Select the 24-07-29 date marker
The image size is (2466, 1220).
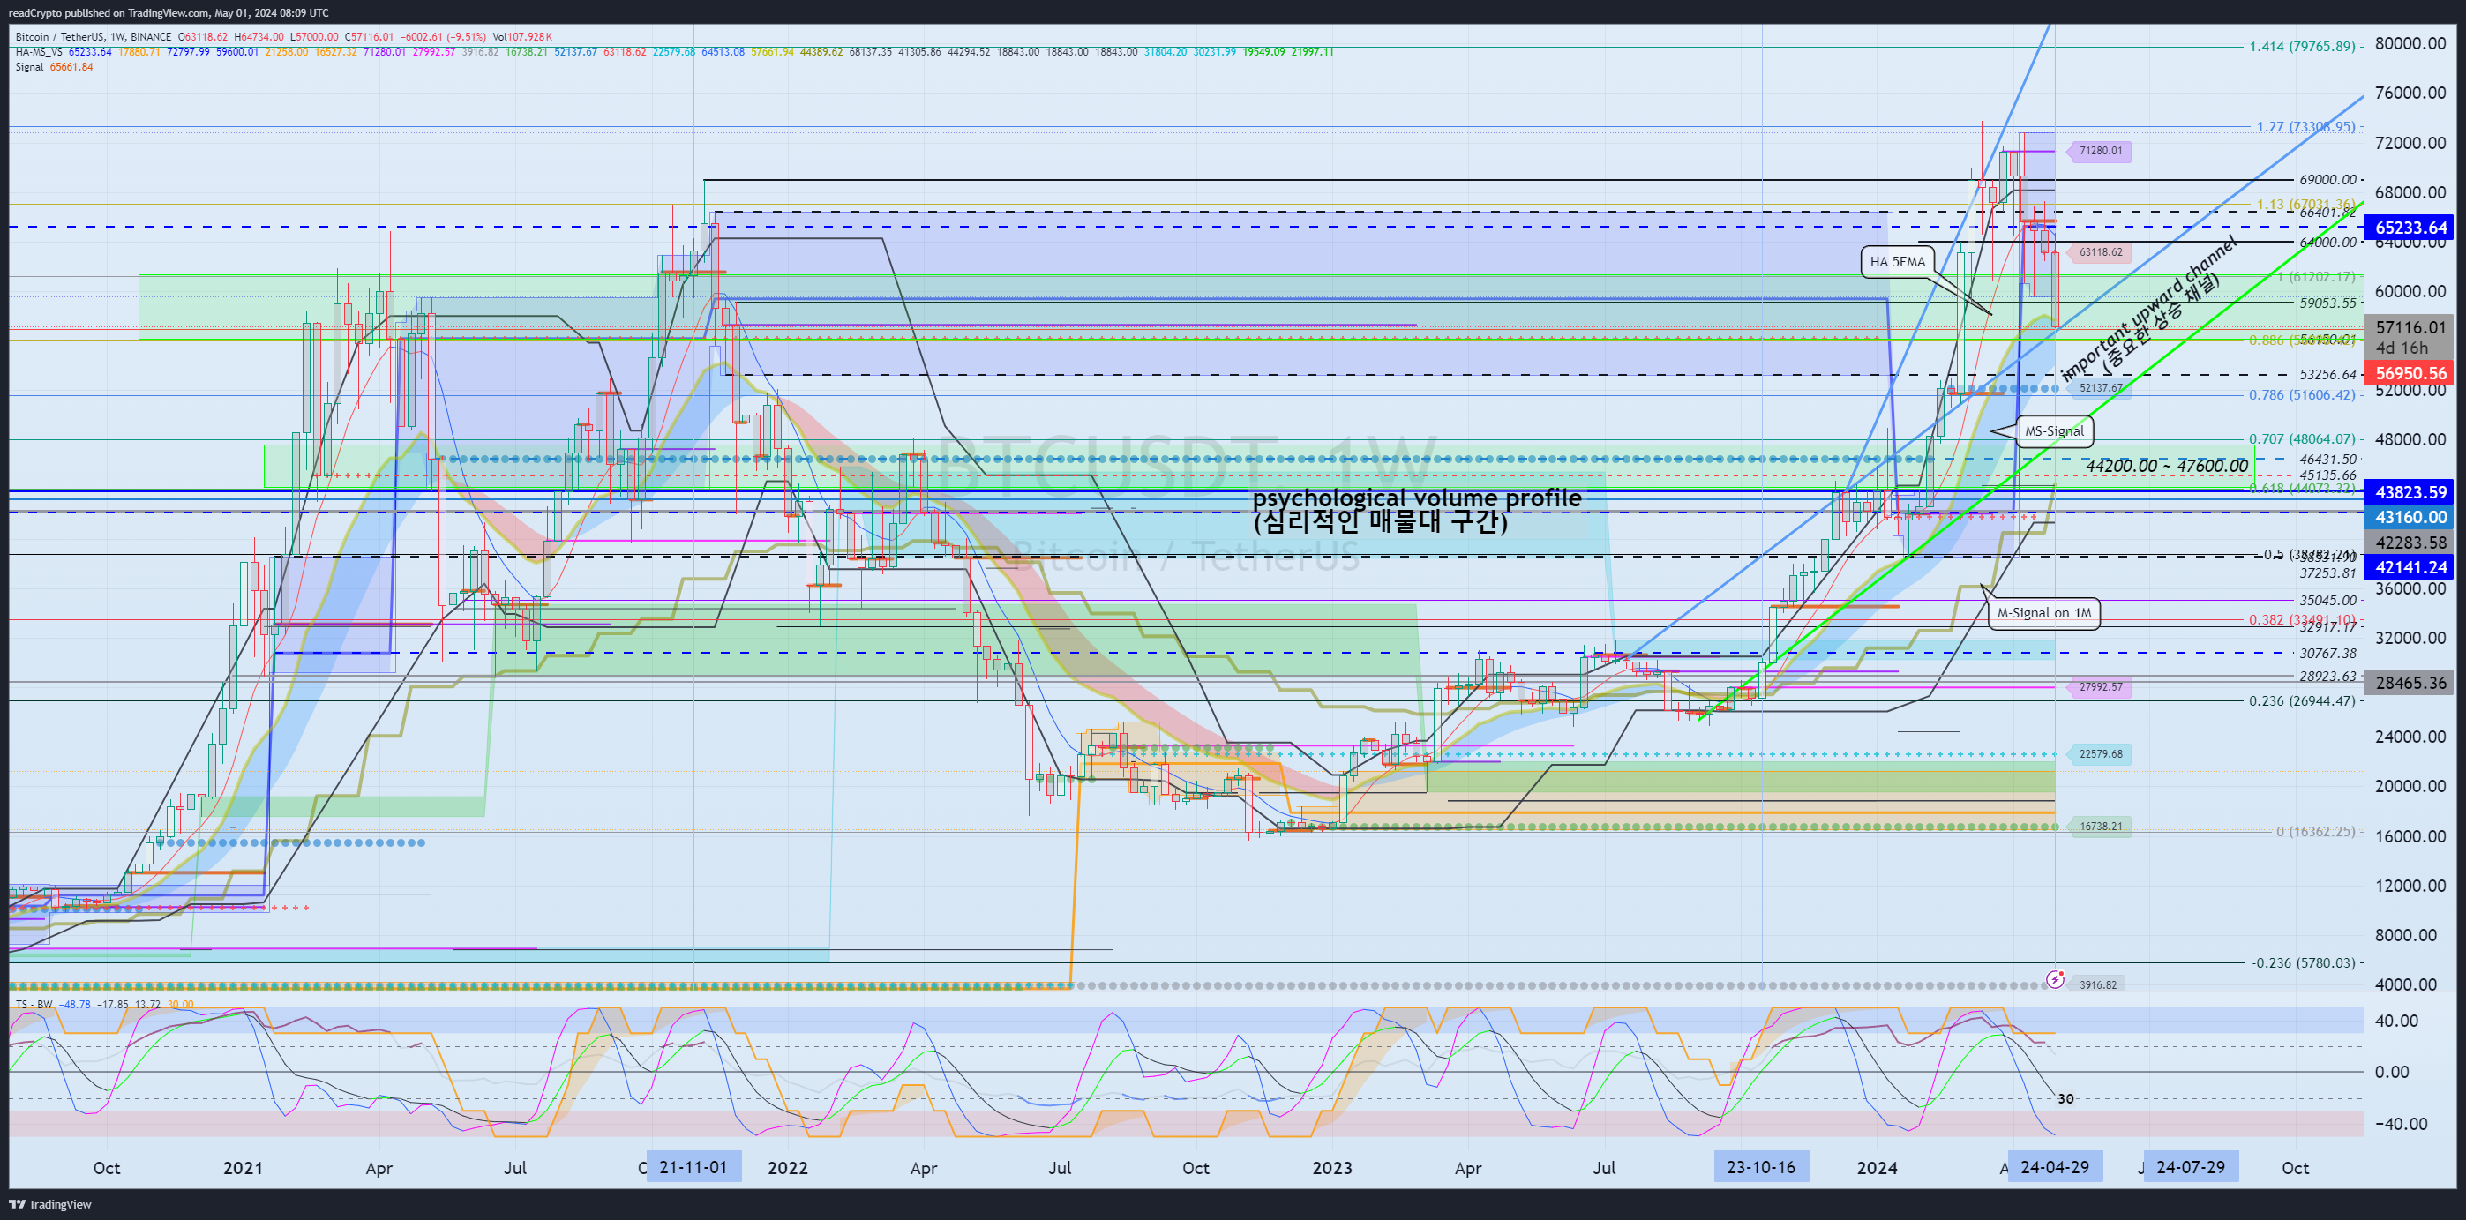coord(2191,1167)
